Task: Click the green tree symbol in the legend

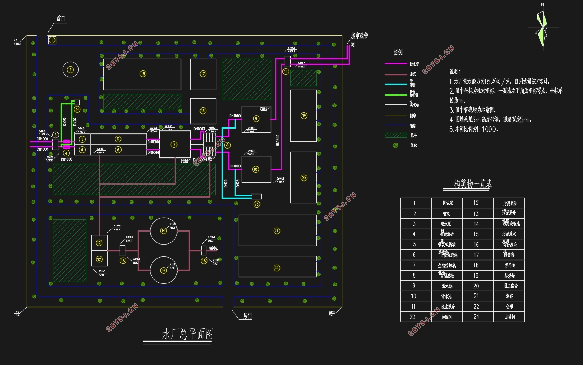Action: [x=395, y=145]
